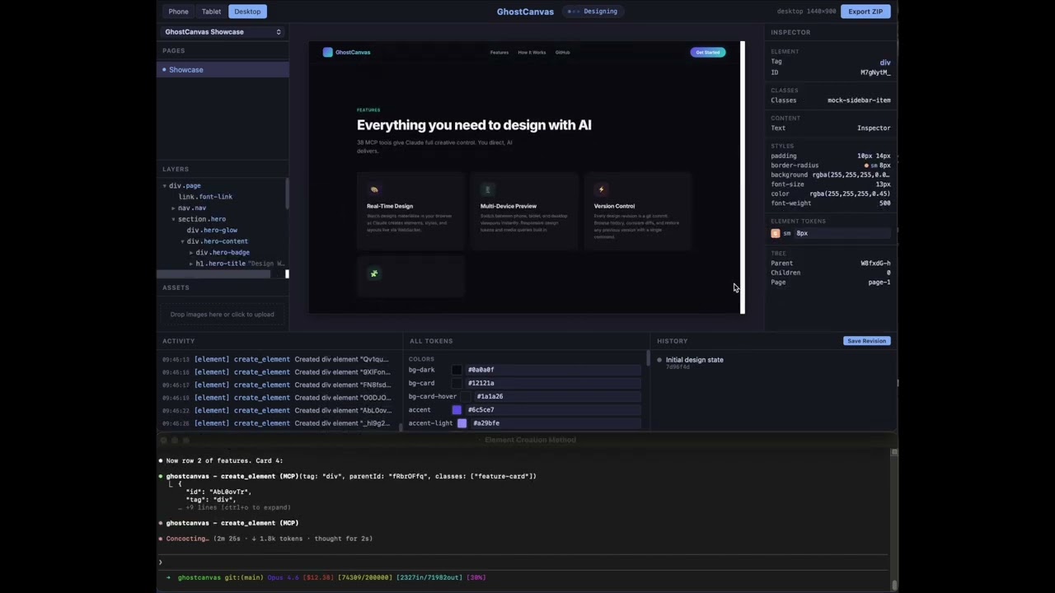Select link.font-link in Layers tree
This screenshot has height=593, width=1055.
coord(205,197)
